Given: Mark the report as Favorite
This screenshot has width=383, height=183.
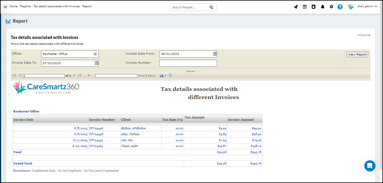Looking at the screenshot, I should coord(363,35).
